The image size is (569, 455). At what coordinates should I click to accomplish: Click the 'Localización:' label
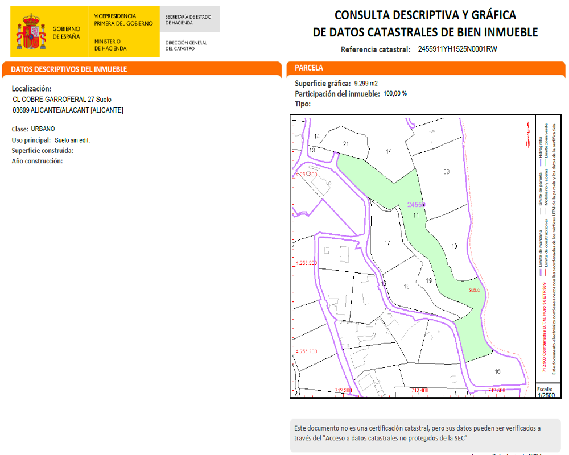31,89
